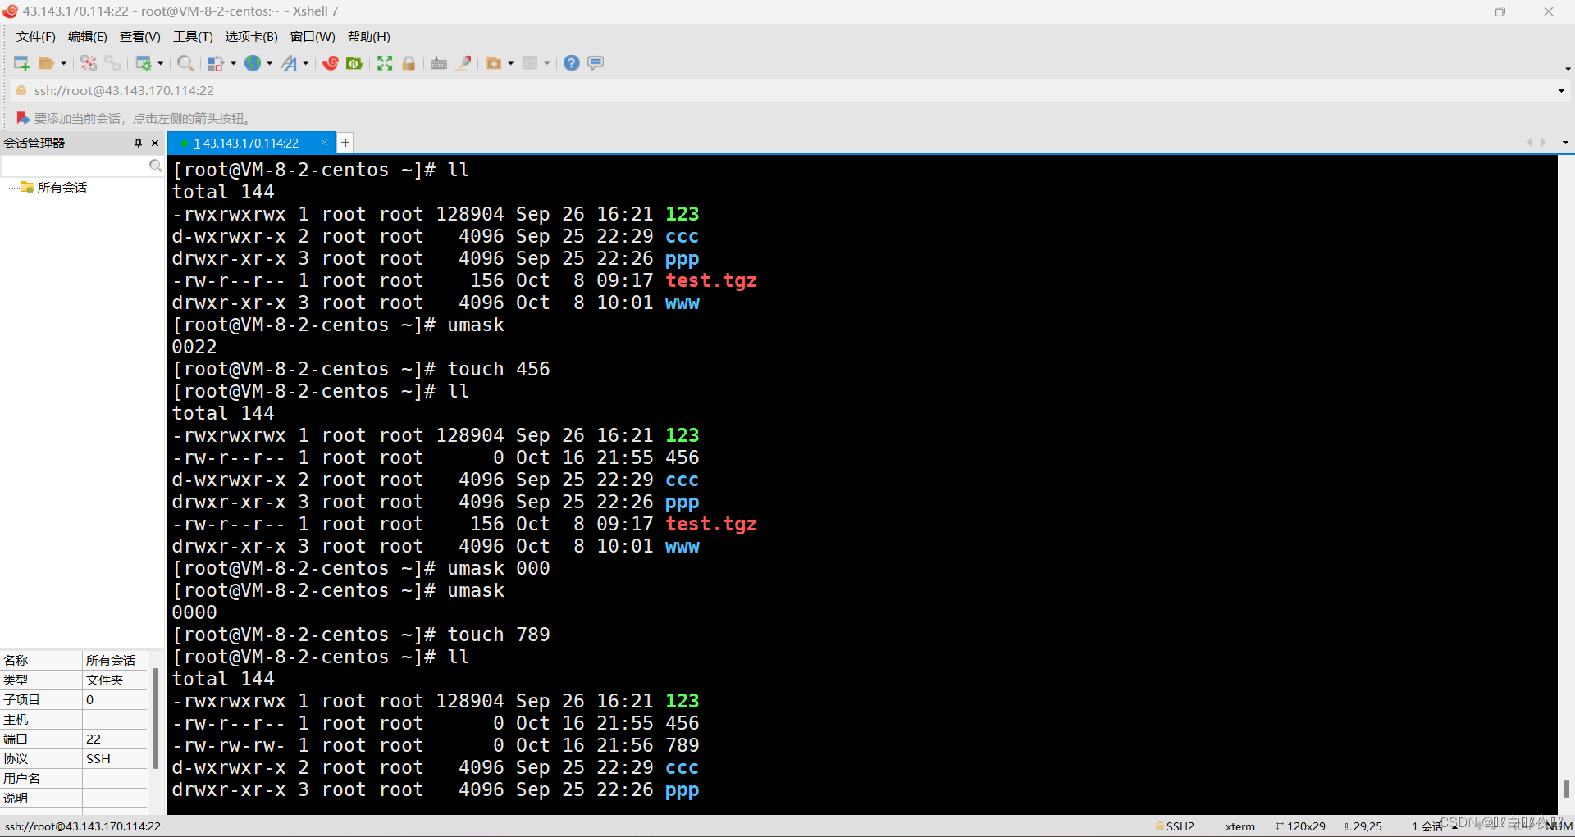Expand dropdown next to color scheme icon

point(234,63)
